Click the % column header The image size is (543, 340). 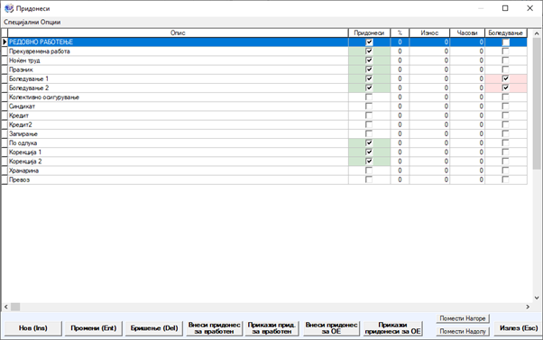pyautogui.click(x=400, y=32)
